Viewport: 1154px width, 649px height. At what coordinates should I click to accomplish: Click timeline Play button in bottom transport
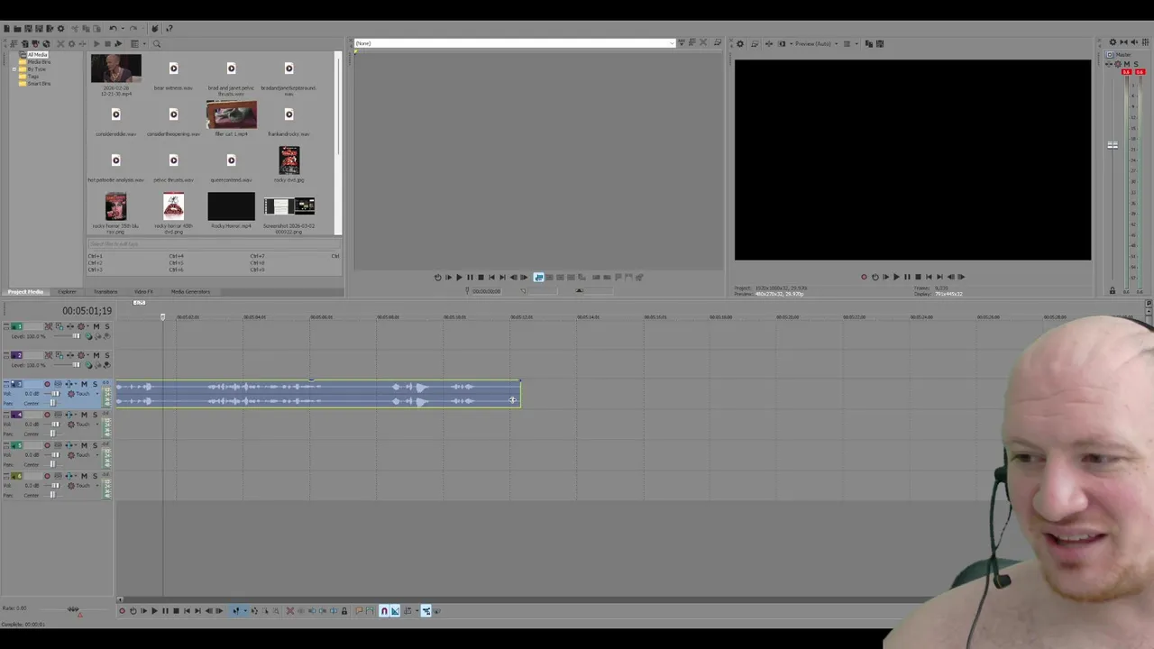coord(154,611)
